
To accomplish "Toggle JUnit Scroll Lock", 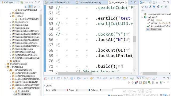I will [144, 82].
